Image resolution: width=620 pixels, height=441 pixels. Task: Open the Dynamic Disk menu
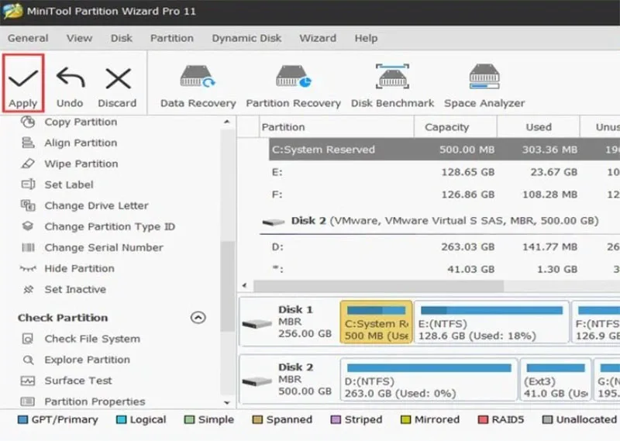tap(246, 39)
